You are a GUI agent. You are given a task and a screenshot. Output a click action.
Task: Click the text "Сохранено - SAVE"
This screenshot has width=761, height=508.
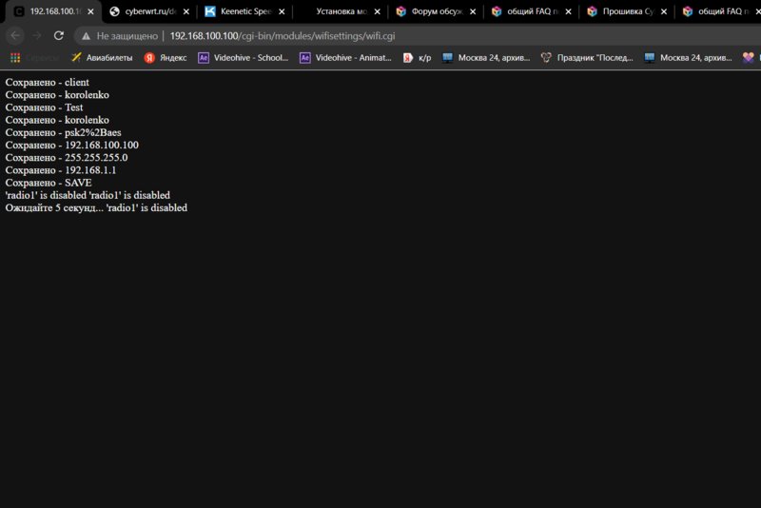pos(49,183)
